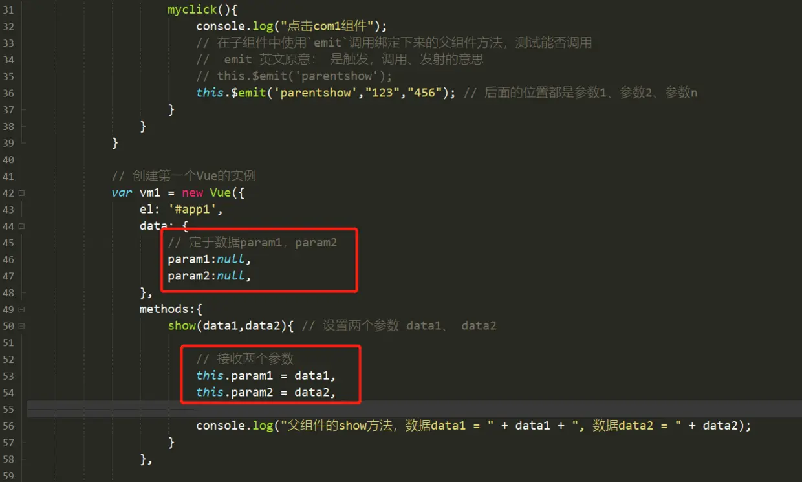Click line number 56 in the gutter

click(8, 425)
